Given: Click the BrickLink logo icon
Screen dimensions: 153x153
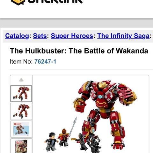Looking at the screenshot, I should tap(18, 2).
